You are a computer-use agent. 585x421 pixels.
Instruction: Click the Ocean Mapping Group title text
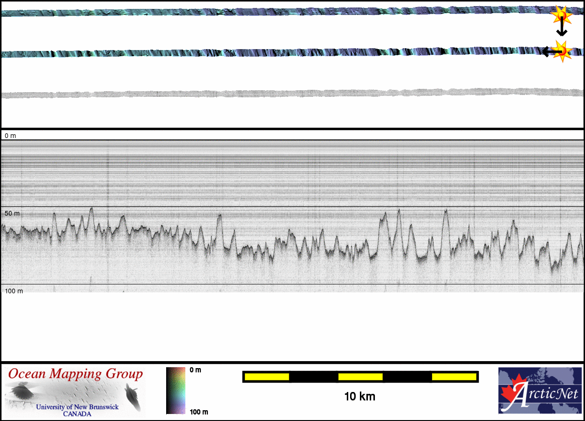coord(75,374)
